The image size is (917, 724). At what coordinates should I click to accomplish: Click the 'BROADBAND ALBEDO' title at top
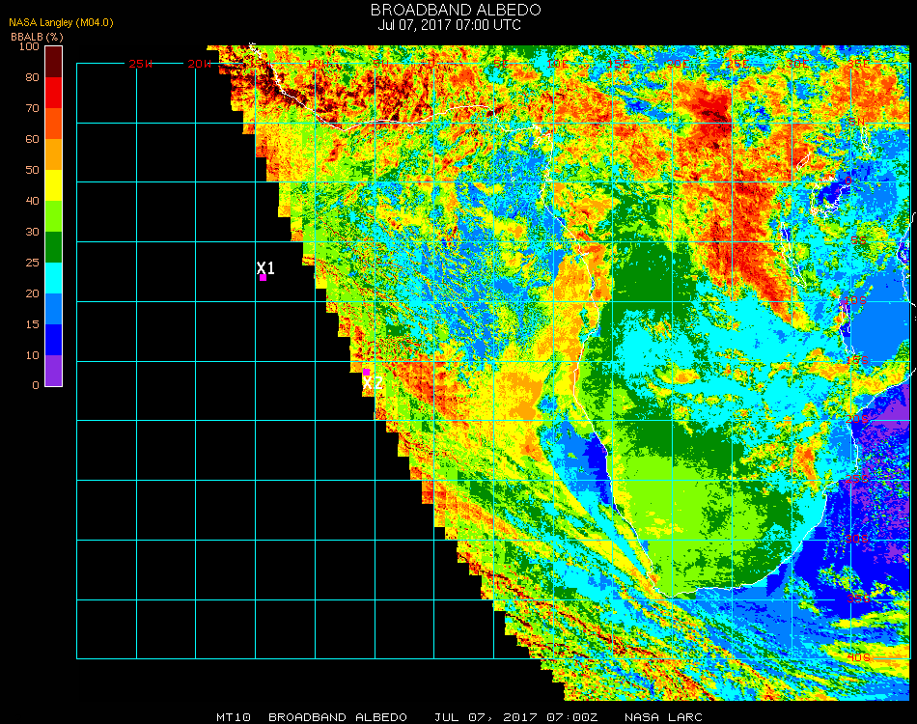pyautogui.click(x=456, y=10)
